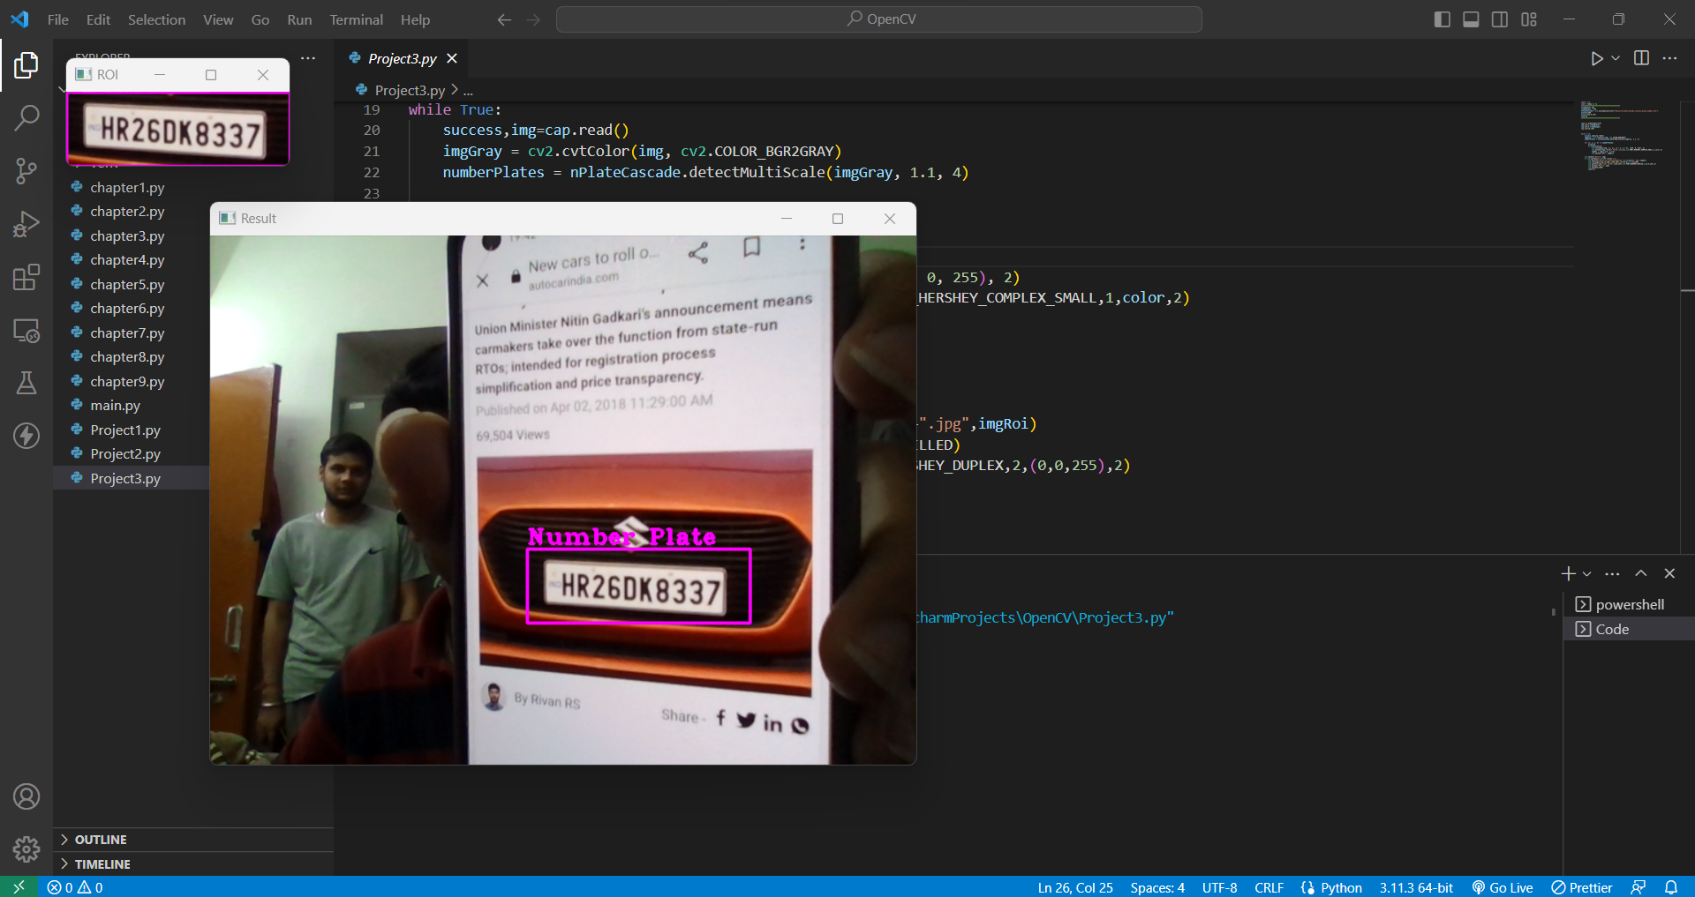Click the OpenCV command center search box

[x=879, y=19]
